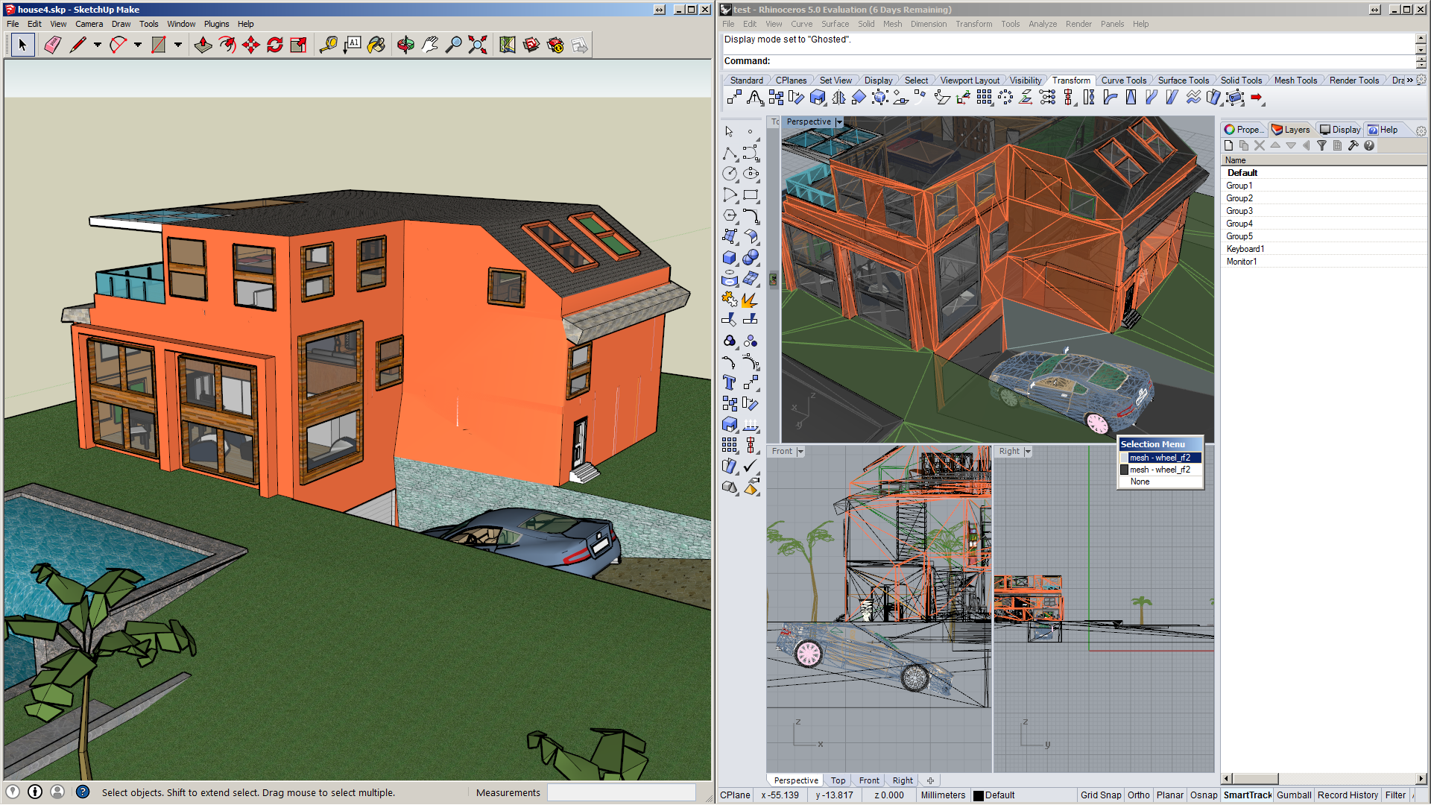This screenshot has height=805, width=1431.
Task: Select the Tape Measure tool
Action: (328, 45)
